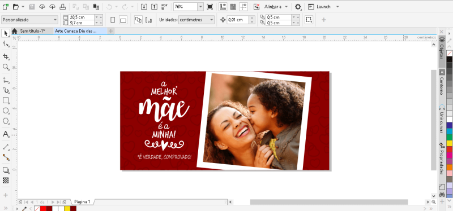Select the Freehand tool
This screenshot has width=453, height=211.
6,80
